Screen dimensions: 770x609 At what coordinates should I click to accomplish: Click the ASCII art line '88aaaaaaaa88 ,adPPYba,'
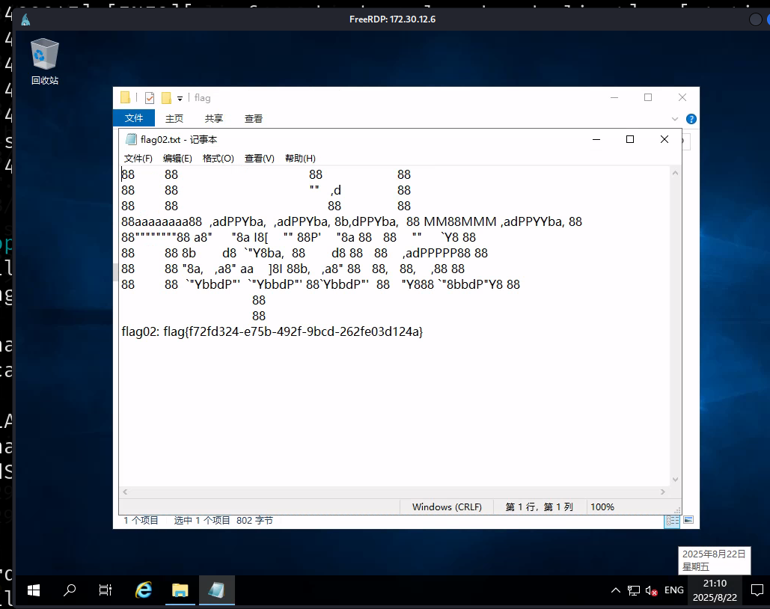pyautogui.click(x=352, y=221)
